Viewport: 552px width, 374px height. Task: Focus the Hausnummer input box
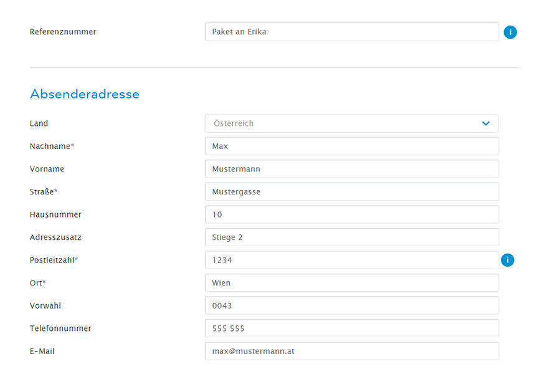[x=351, y=214]
